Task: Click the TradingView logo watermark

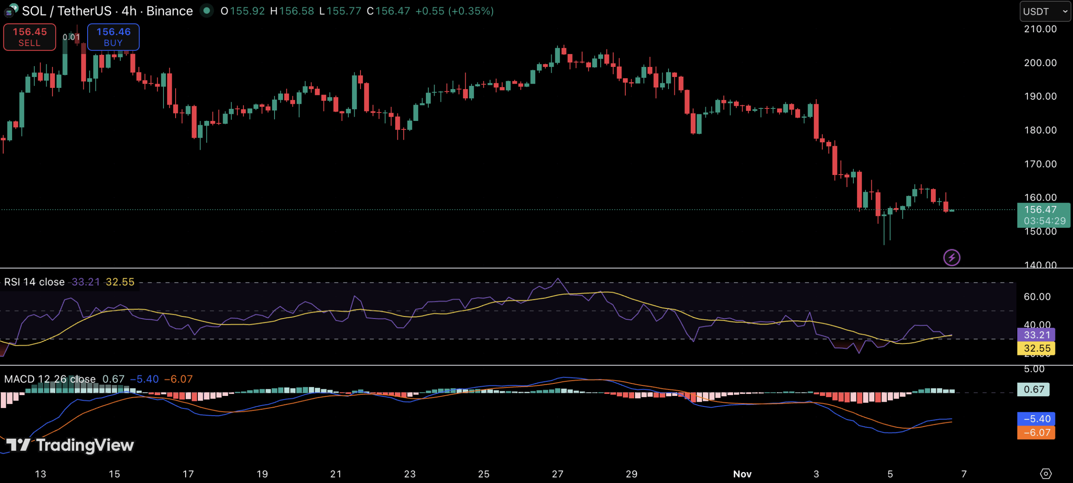Action: coord(70,445)
